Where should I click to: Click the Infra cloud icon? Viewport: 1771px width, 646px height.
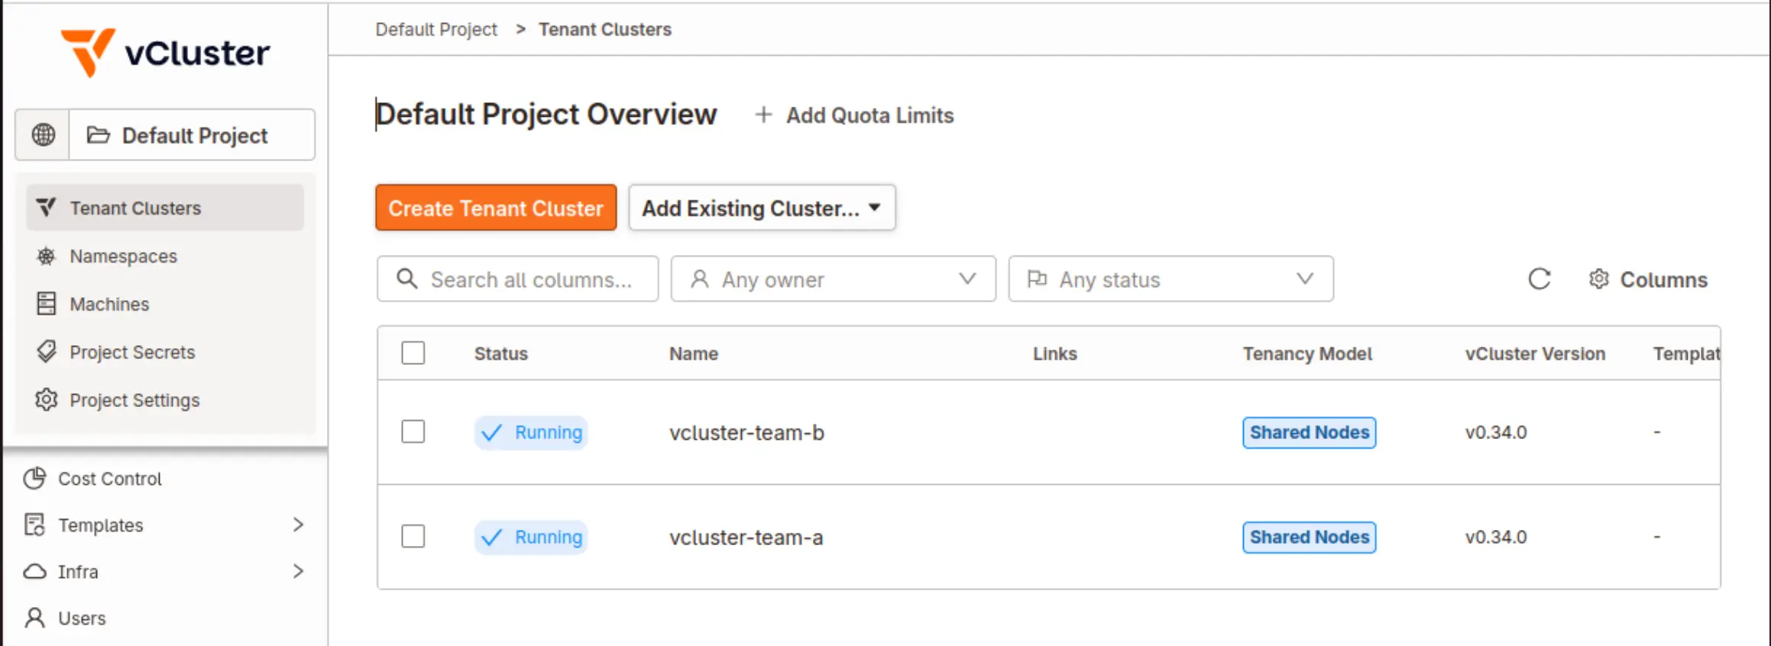(34, 571)
